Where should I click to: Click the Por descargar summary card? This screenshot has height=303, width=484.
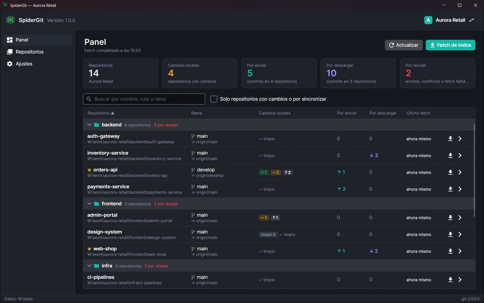coord(358,73)
